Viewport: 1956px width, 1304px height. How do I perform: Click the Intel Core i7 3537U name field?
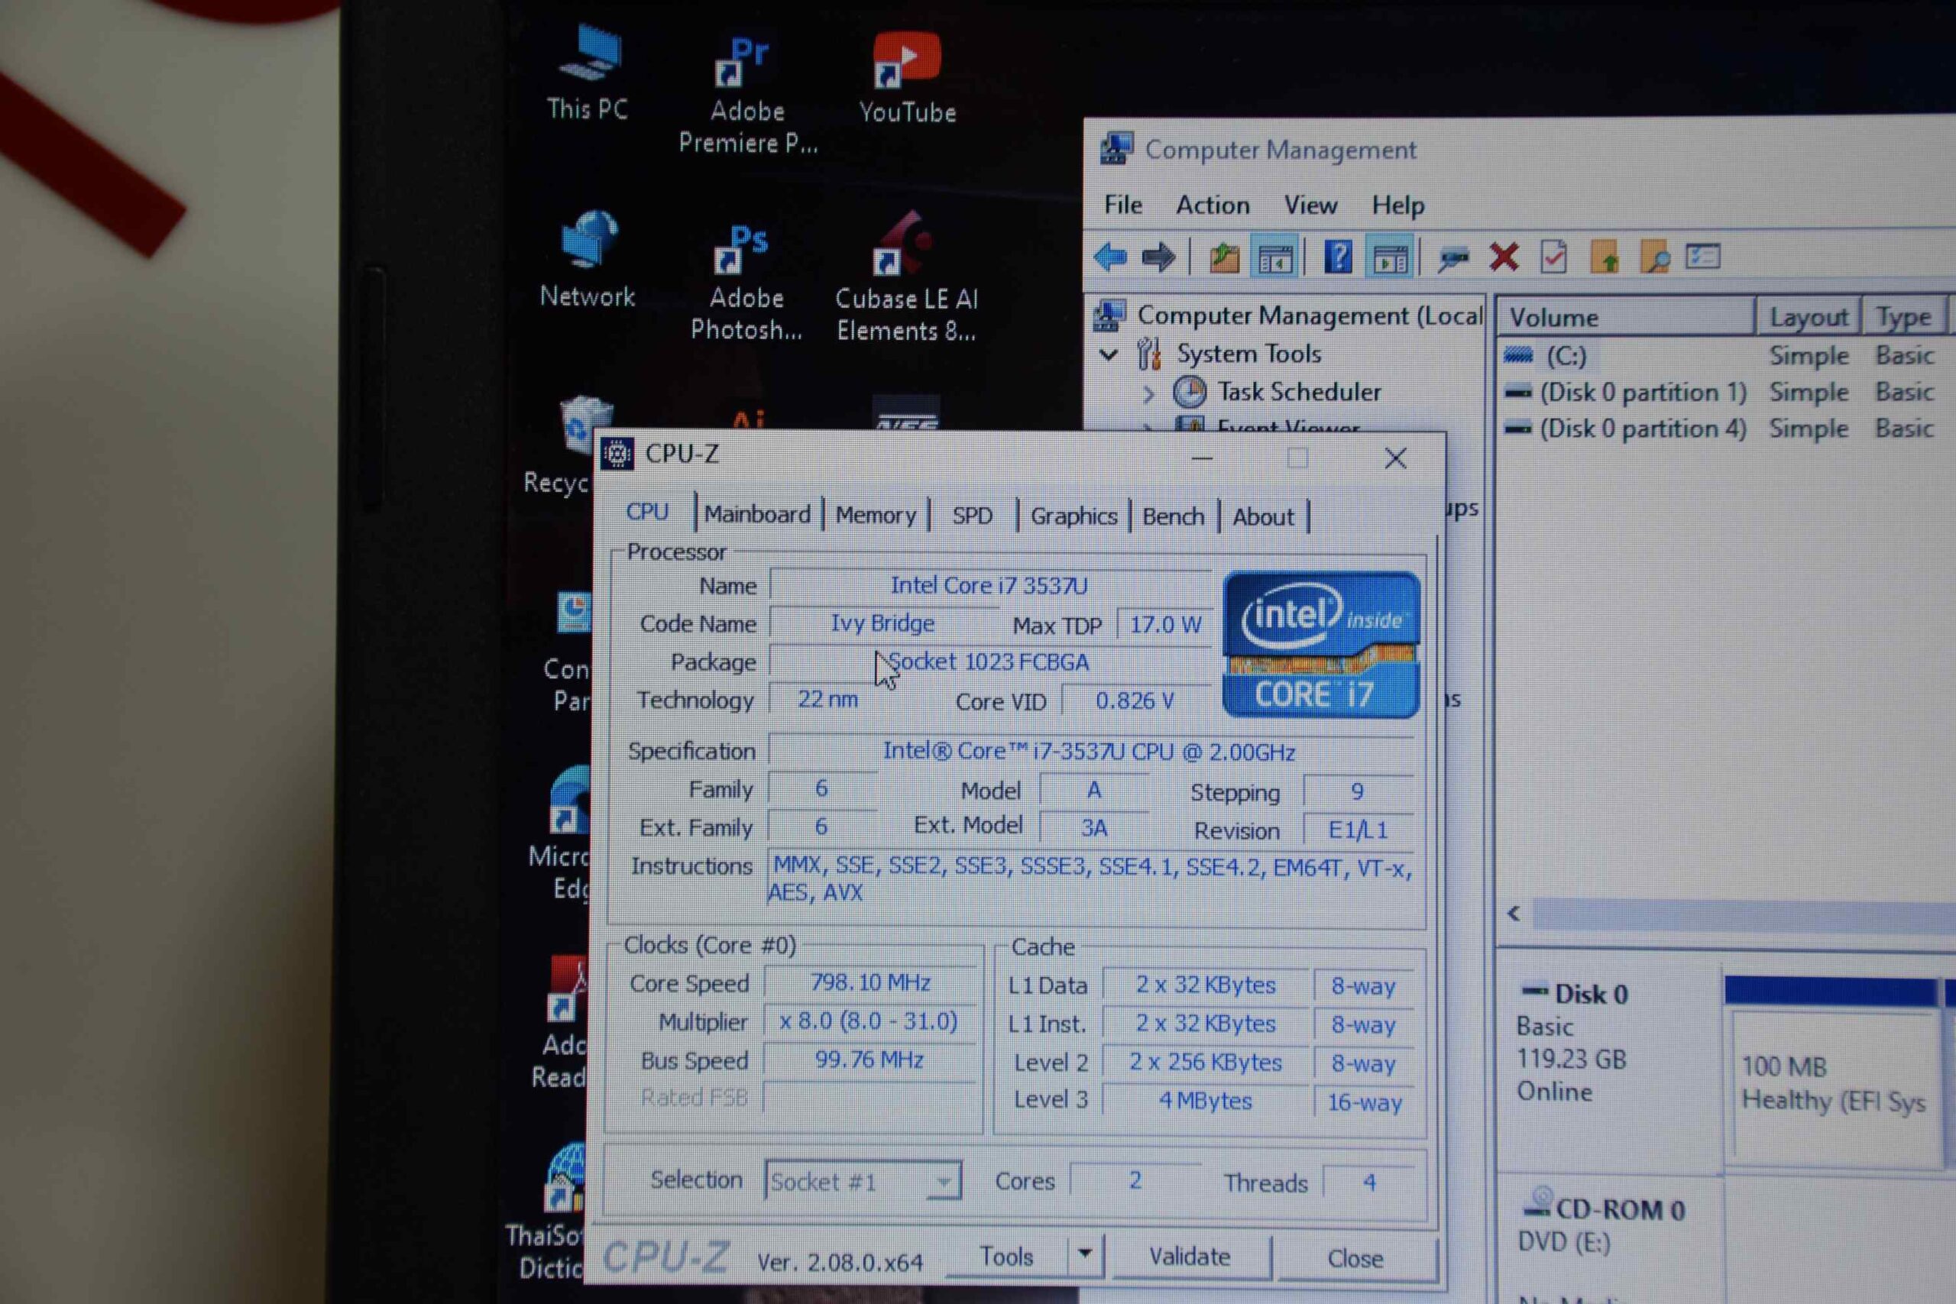coord(989,585)
